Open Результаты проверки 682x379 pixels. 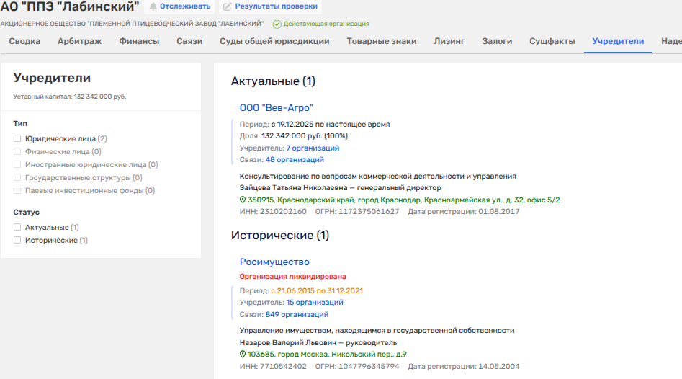(x=270, y=6)
